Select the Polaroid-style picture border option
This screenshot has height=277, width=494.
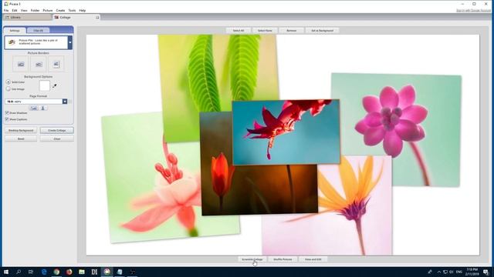[x=56, y=64]
